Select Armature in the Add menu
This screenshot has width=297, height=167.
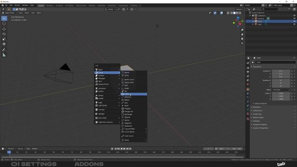point(107,89)
